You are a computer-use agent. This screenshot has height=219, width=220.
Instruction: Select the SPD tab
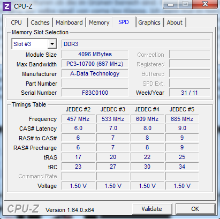click(x=124, y=22)
